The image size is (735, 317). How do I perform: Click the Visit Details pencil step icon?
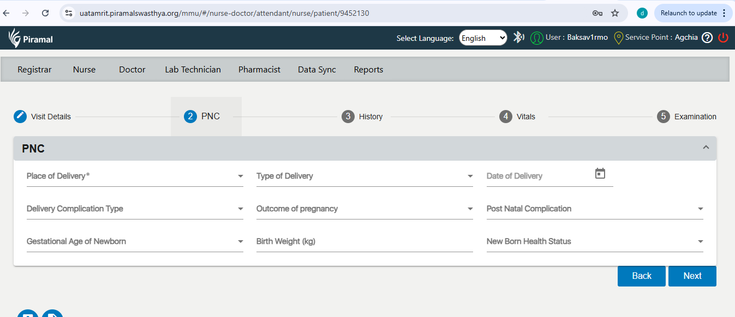(20, 117)
